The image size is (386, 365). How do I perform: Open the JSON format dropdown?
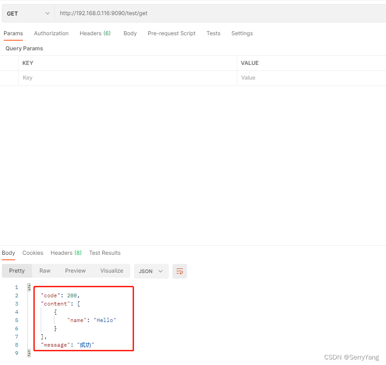[x=151, y=271]
